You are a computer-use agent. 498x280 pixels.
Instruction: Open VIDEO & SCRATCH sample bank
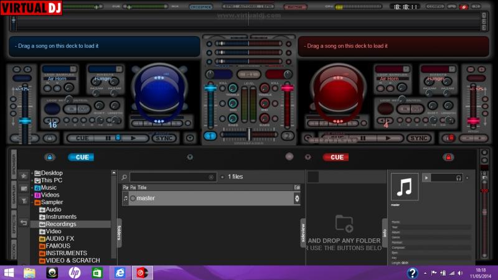pyautogui.click(x=72, y=261)
